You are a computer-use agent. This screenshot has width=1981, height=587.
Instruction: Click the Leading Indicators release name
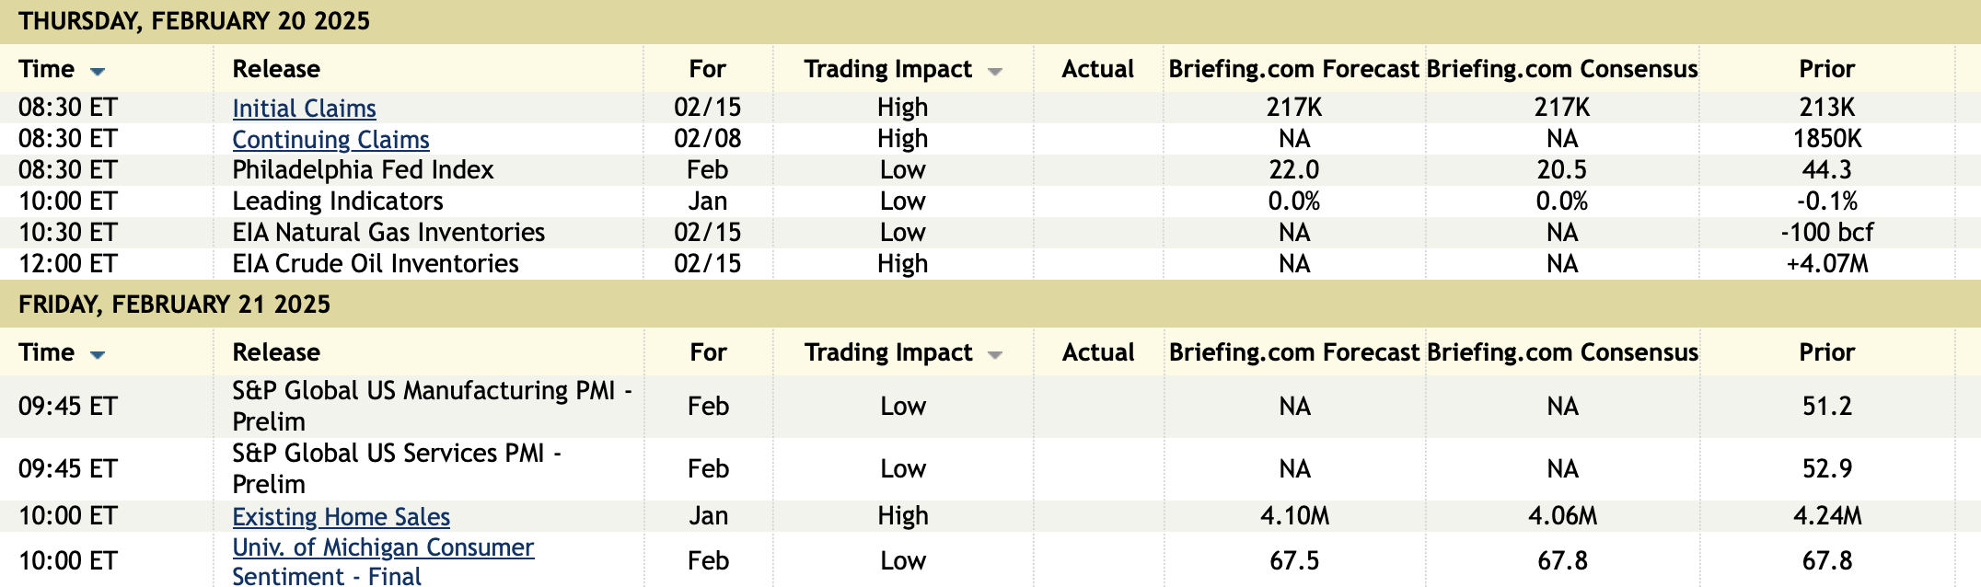pos(337,201)
